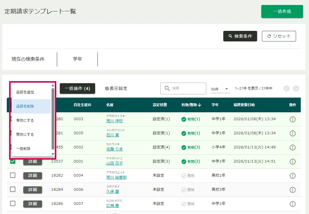Open the 一括操作 (4) dropdown

click(77, 88)
